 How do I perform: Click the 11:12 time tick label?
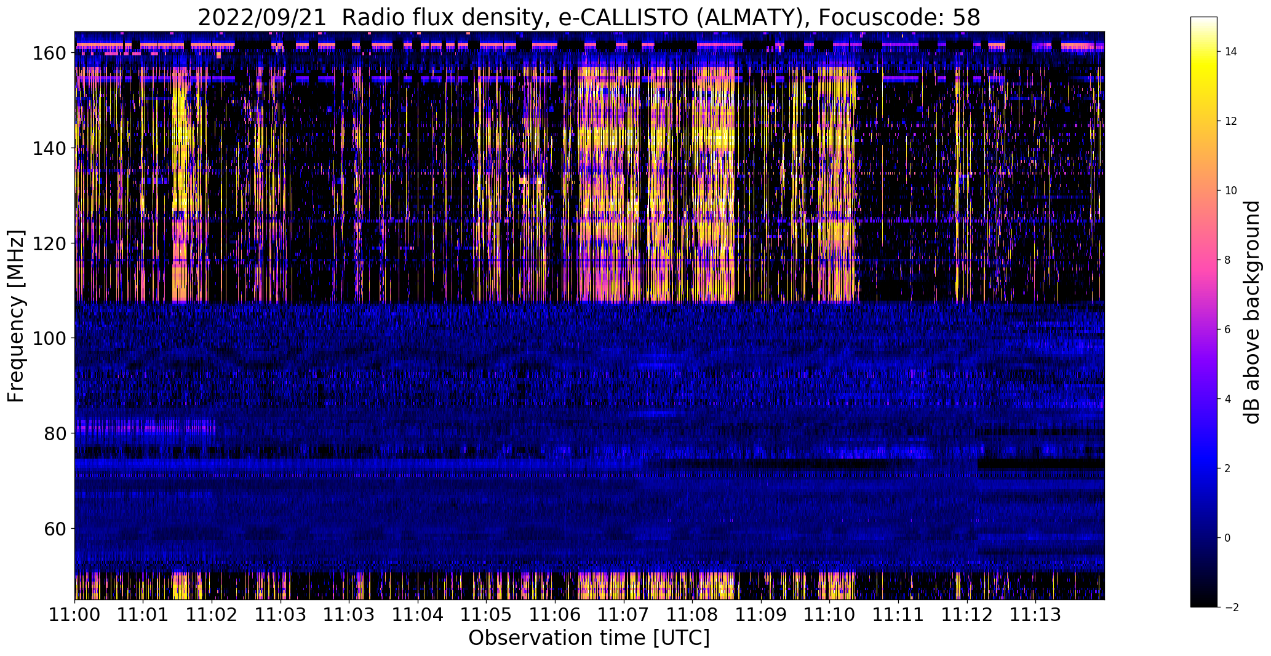967,615
